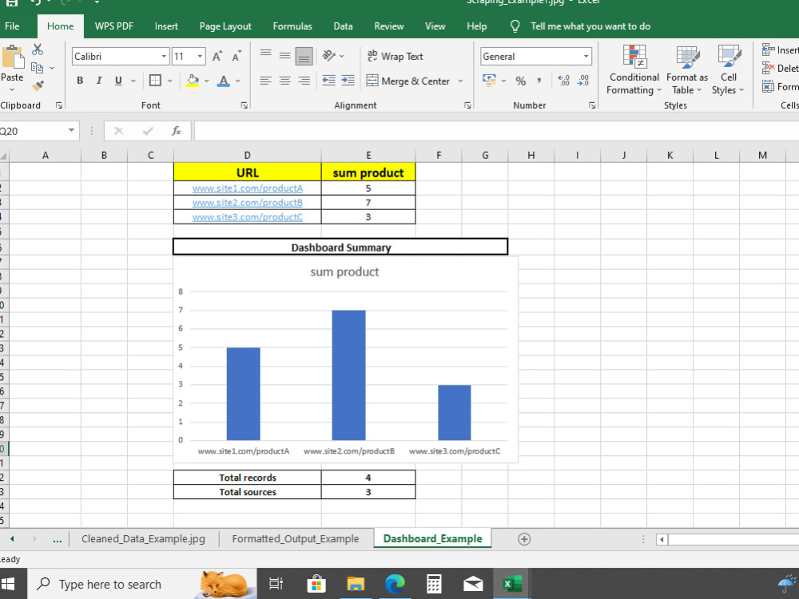Click Increase Indent icon
This screenshot has width=799, height=599.
click(x=348, y=81)
